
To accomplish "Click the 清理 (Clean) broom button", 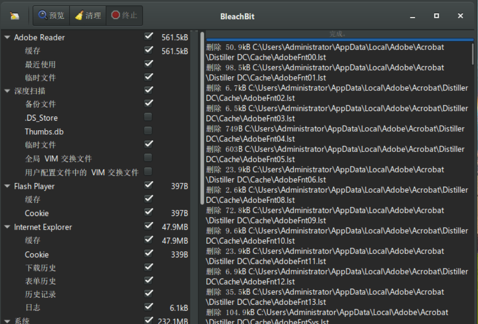I will tap(88, 15).
